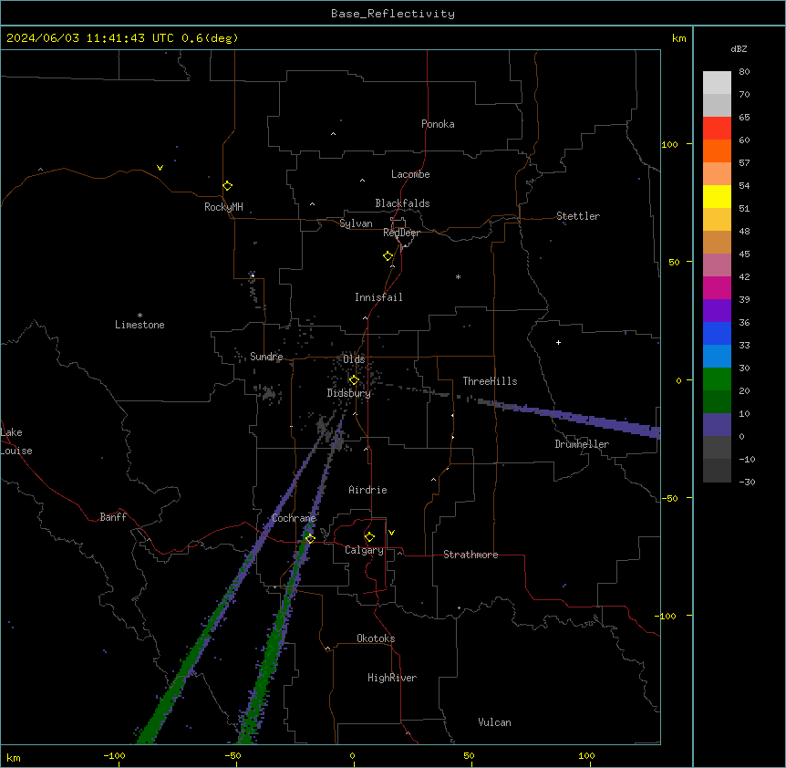Click the yellow diamond marker south of RedDeer
Viewport: 786px width, 768px height.
pyautogui.click(x=388, y=255)
